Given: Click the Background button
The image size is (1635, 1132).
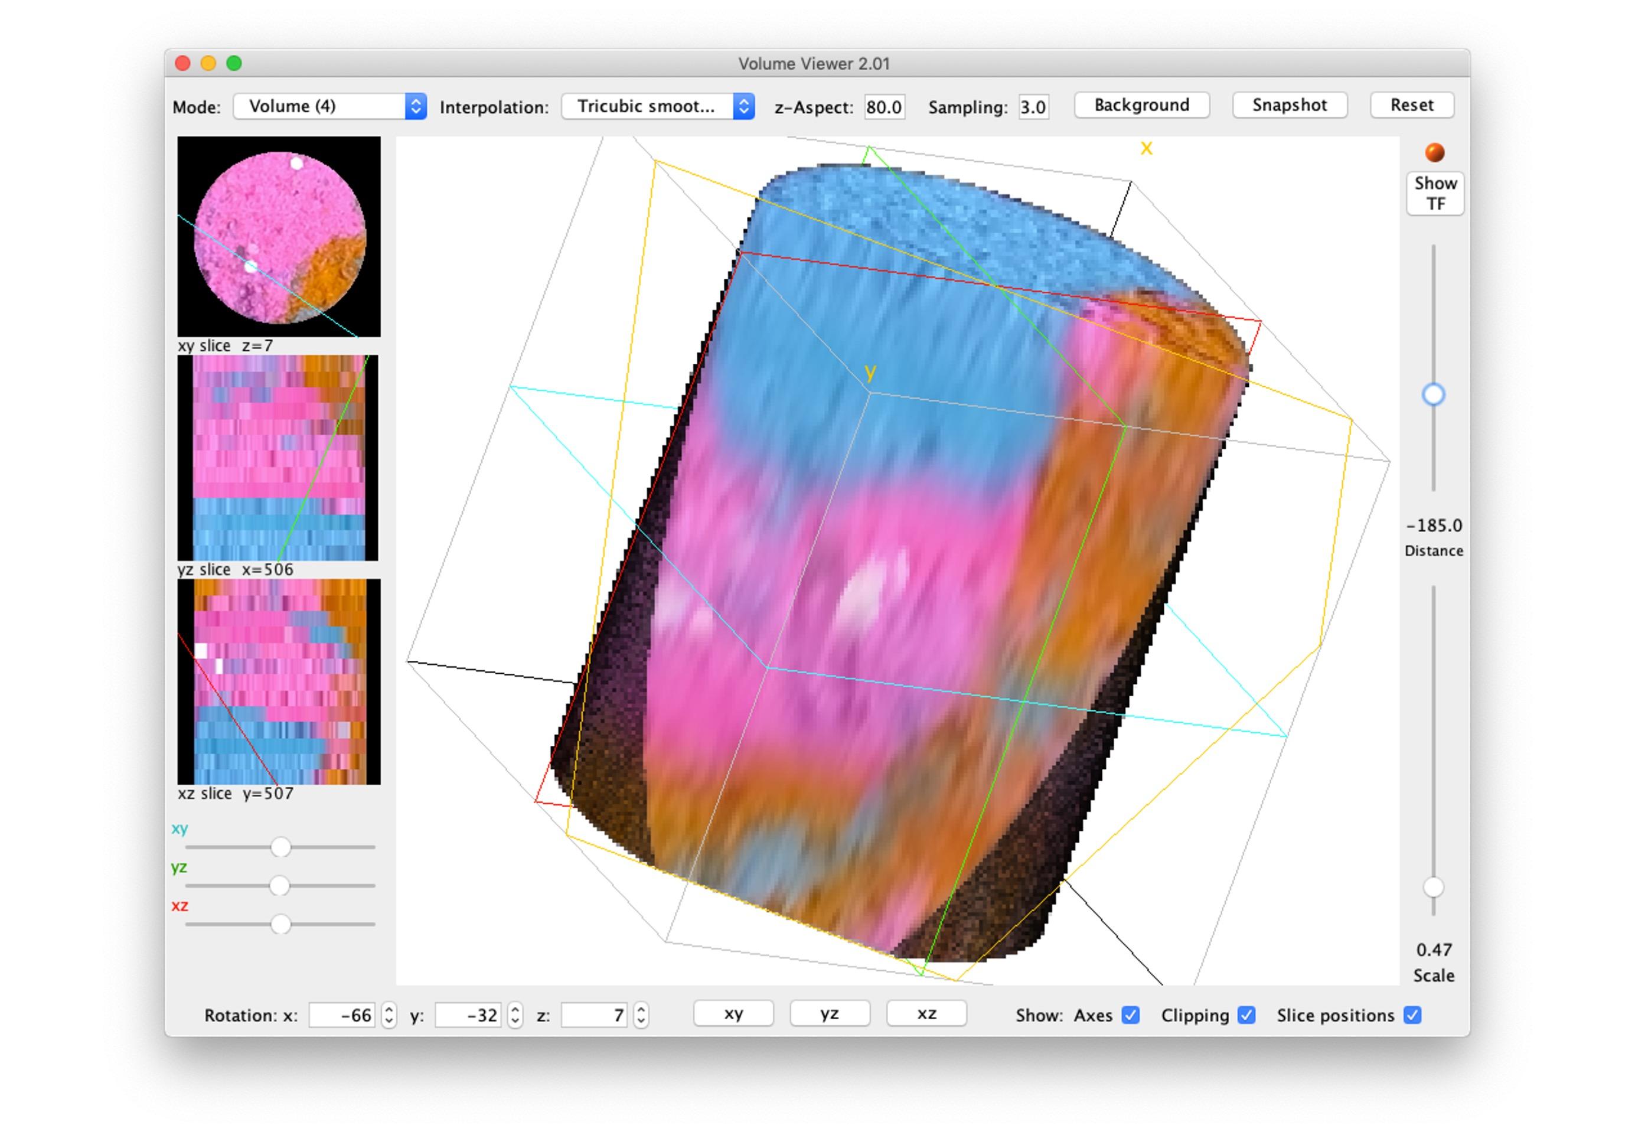Looking at the screenshot, I should (1141, 105).
